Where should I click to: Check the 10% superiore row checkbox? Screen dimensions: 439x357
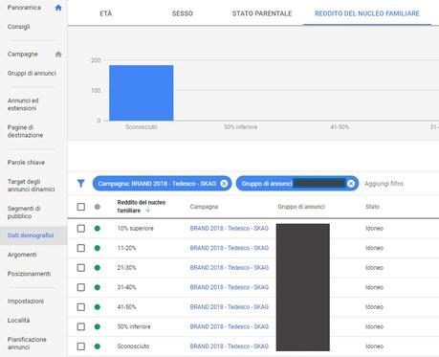tap(81, 229)
